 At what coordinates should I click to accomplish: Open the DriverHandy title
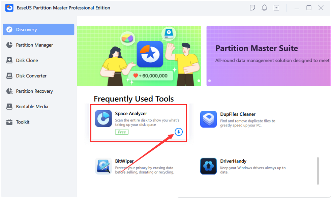[x=233, y=161]
